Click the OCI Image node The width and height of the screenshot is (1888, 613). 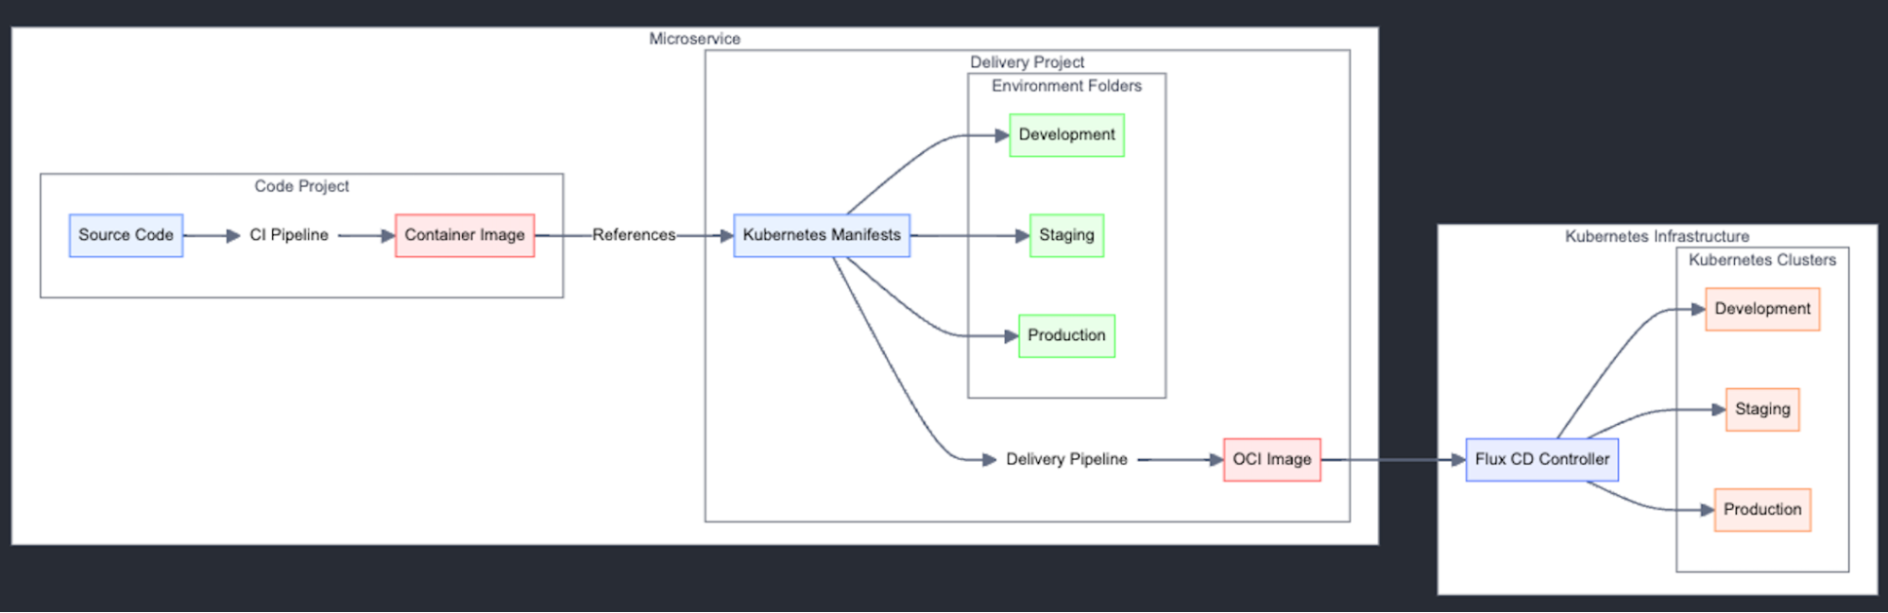1272,460
